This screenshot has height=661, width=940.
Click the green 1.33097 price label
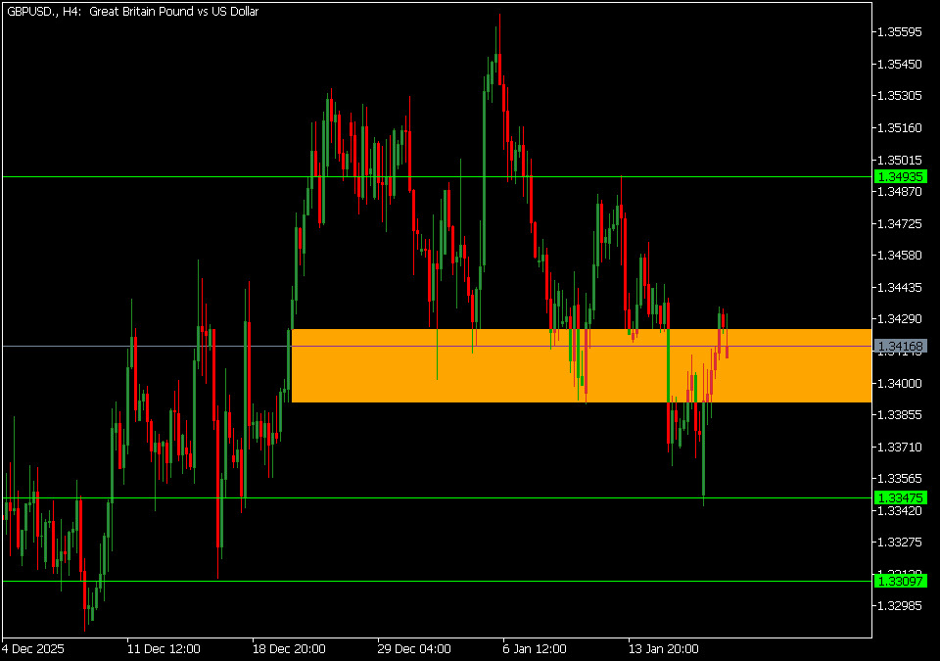pos(899,581)
